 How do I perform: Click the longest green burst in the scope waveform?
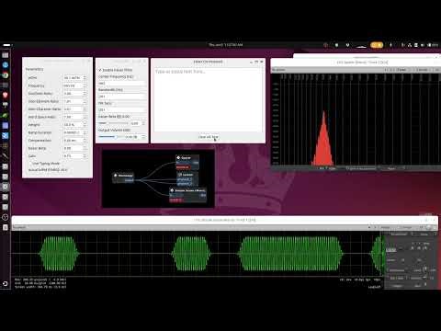click(x=290, y=254)
